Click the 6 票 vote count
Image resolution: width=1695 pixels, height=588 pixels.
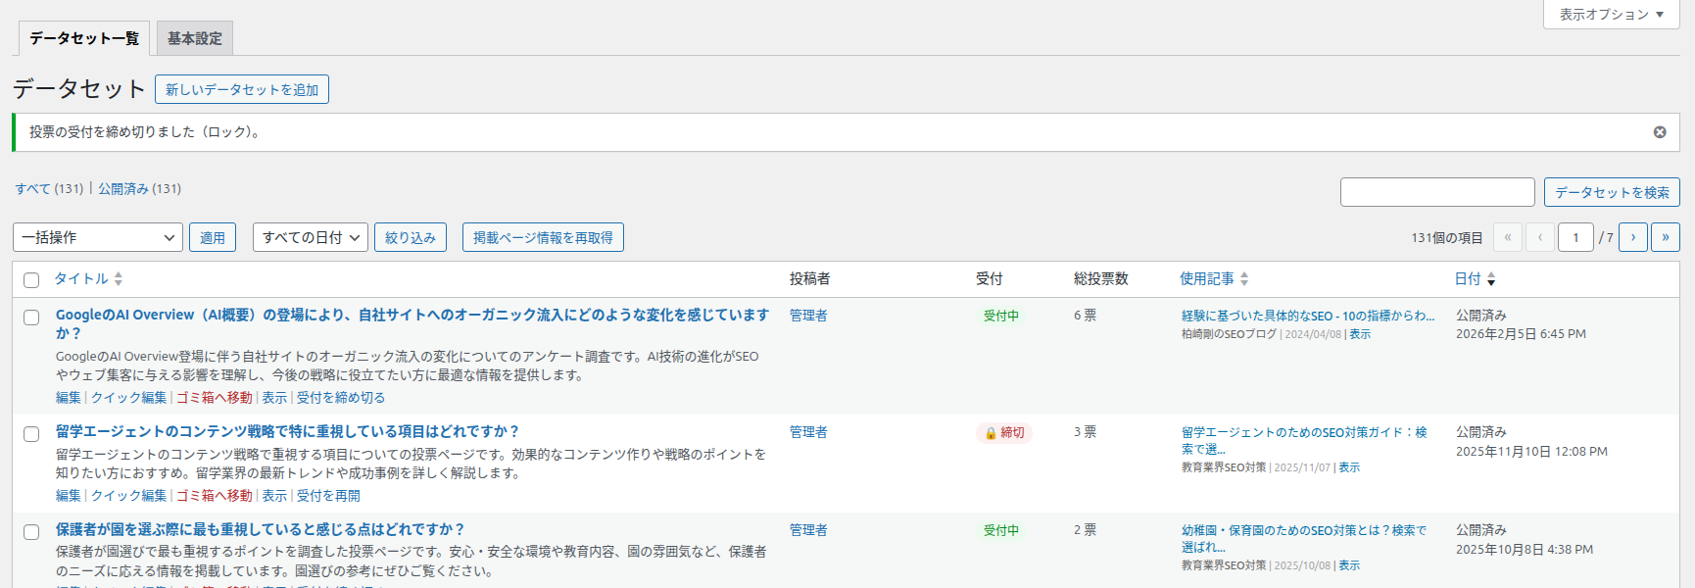(x=1085, y=315)
